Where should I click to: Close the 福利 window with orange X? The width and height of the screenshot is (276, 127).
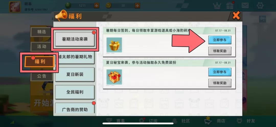236,16
